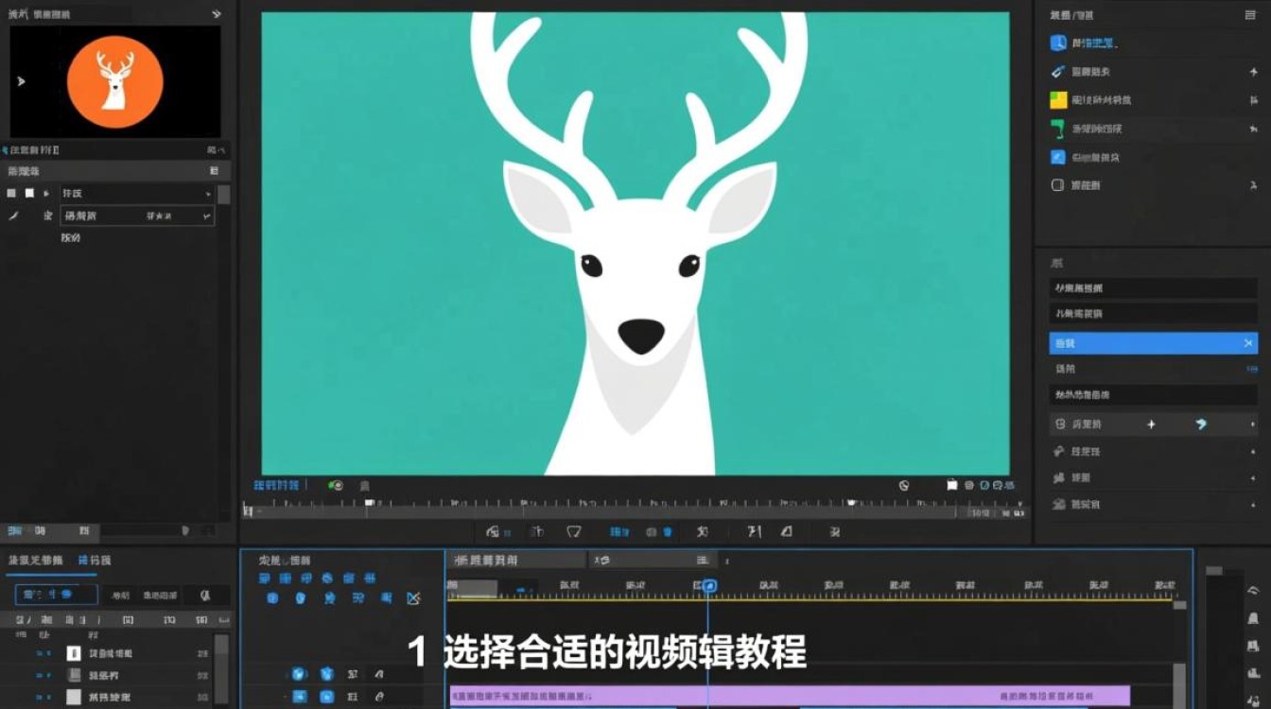Screen dimensions: 1271x709
Task: Open the hamburger menu next to the timeline tabs
Action: coord(703,560)
